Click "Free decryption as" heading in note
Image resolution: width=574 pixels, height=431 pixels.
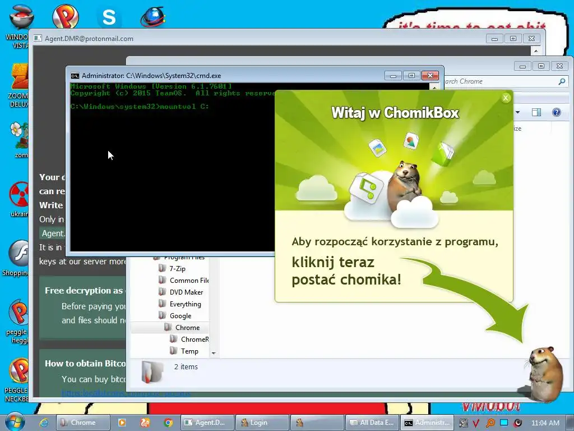pos(84,291)
